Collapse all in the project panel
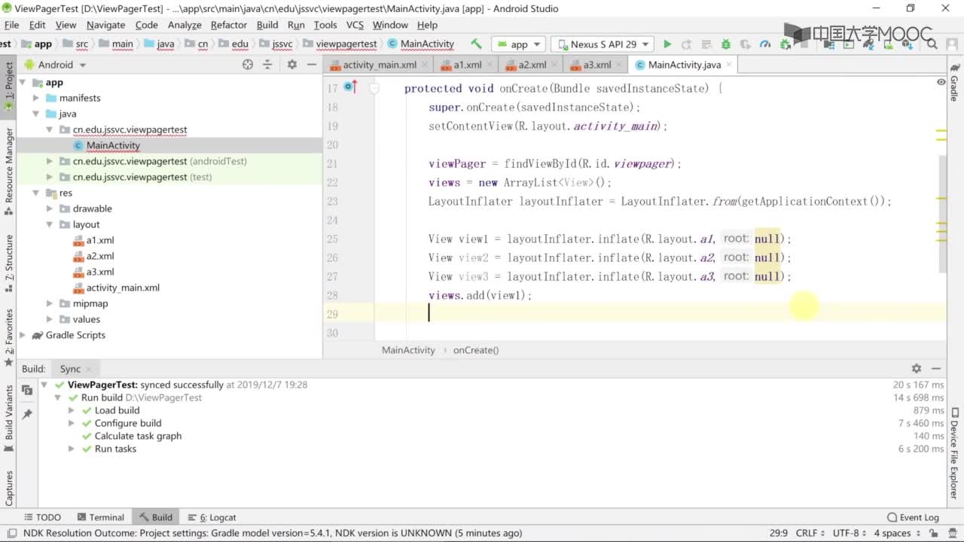Image resolution: width=964 pixels, height=542 pixels. [x=267, y=65]
